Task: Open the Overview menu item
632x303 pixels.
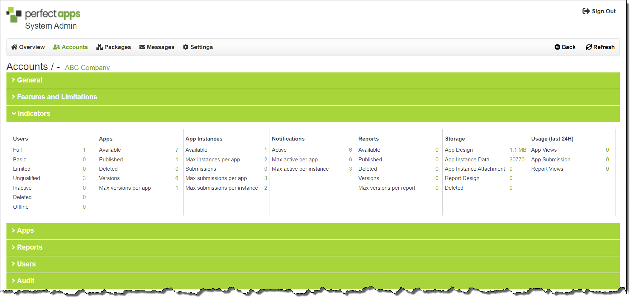Action: click(x=28, y=47)
